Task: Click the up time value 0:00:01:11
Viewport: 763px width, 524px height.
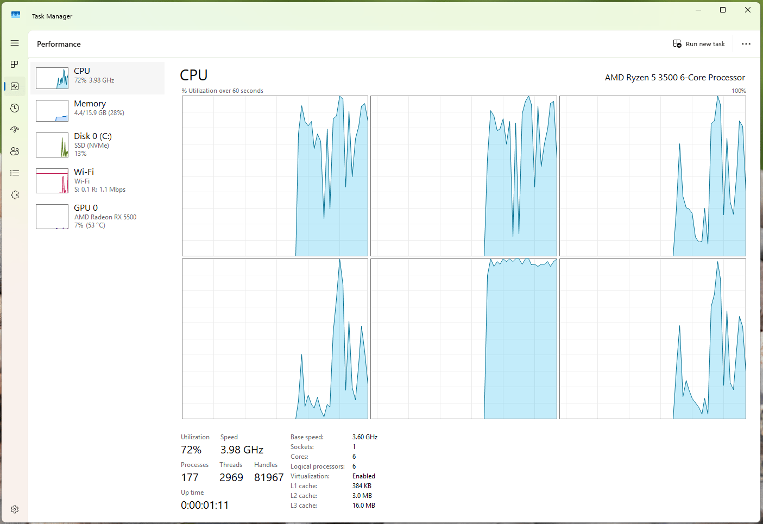Action: (205, 506)
